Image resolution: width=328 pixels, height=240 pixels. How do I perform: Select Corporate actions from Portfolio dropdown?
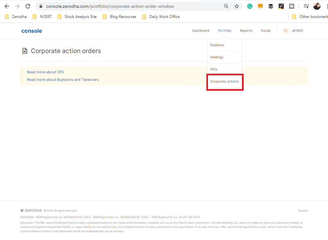224,82
